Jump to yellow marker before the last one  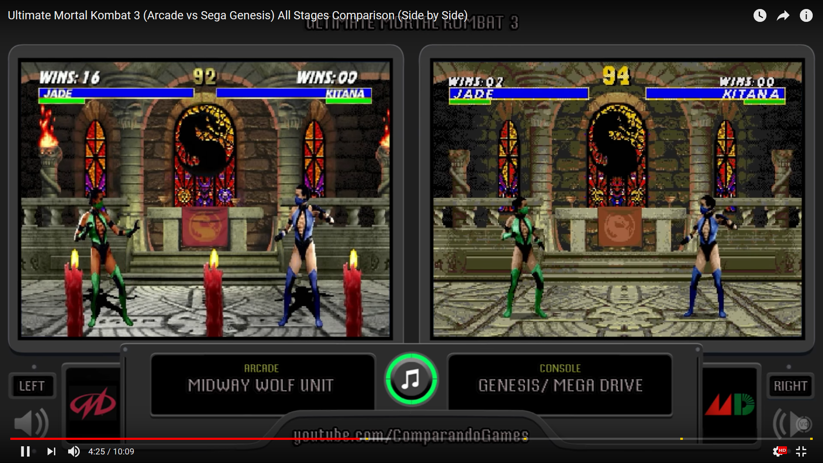point(681,439)
